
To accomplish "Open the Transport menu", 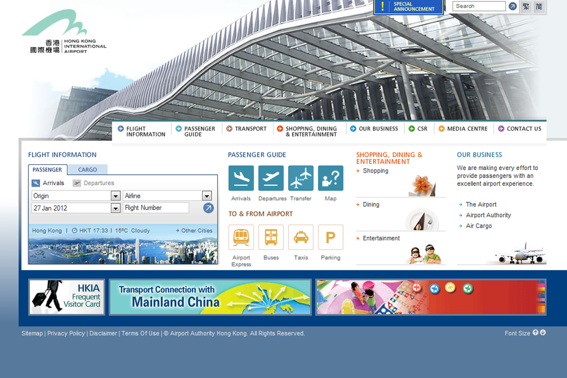I will [x=246, y=129].
